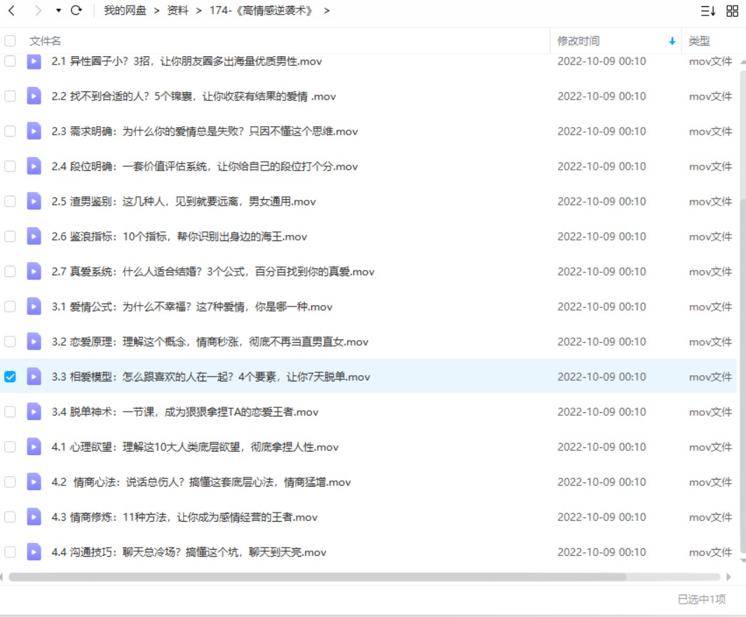Sort files by 文件名 column
Screen dimensions: 746x617
pyautogui.click(x=45, y=41)
